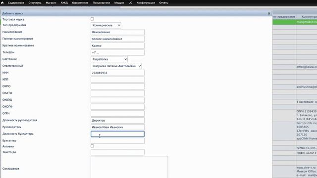Open the Содержимое menu
The width and height of the screenshot is (317, 178).
click(16, 3)
